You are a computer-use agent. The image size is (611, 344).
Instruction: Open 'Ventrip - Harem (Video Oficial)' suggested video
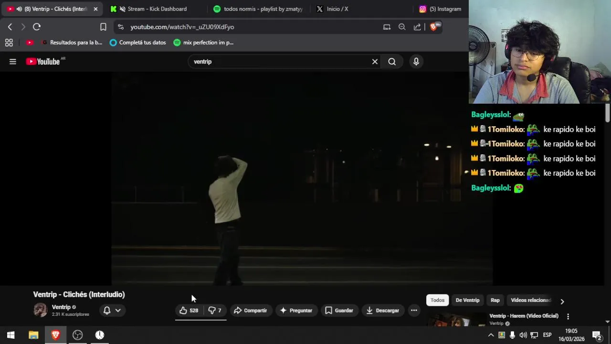(x=524, y=316)
